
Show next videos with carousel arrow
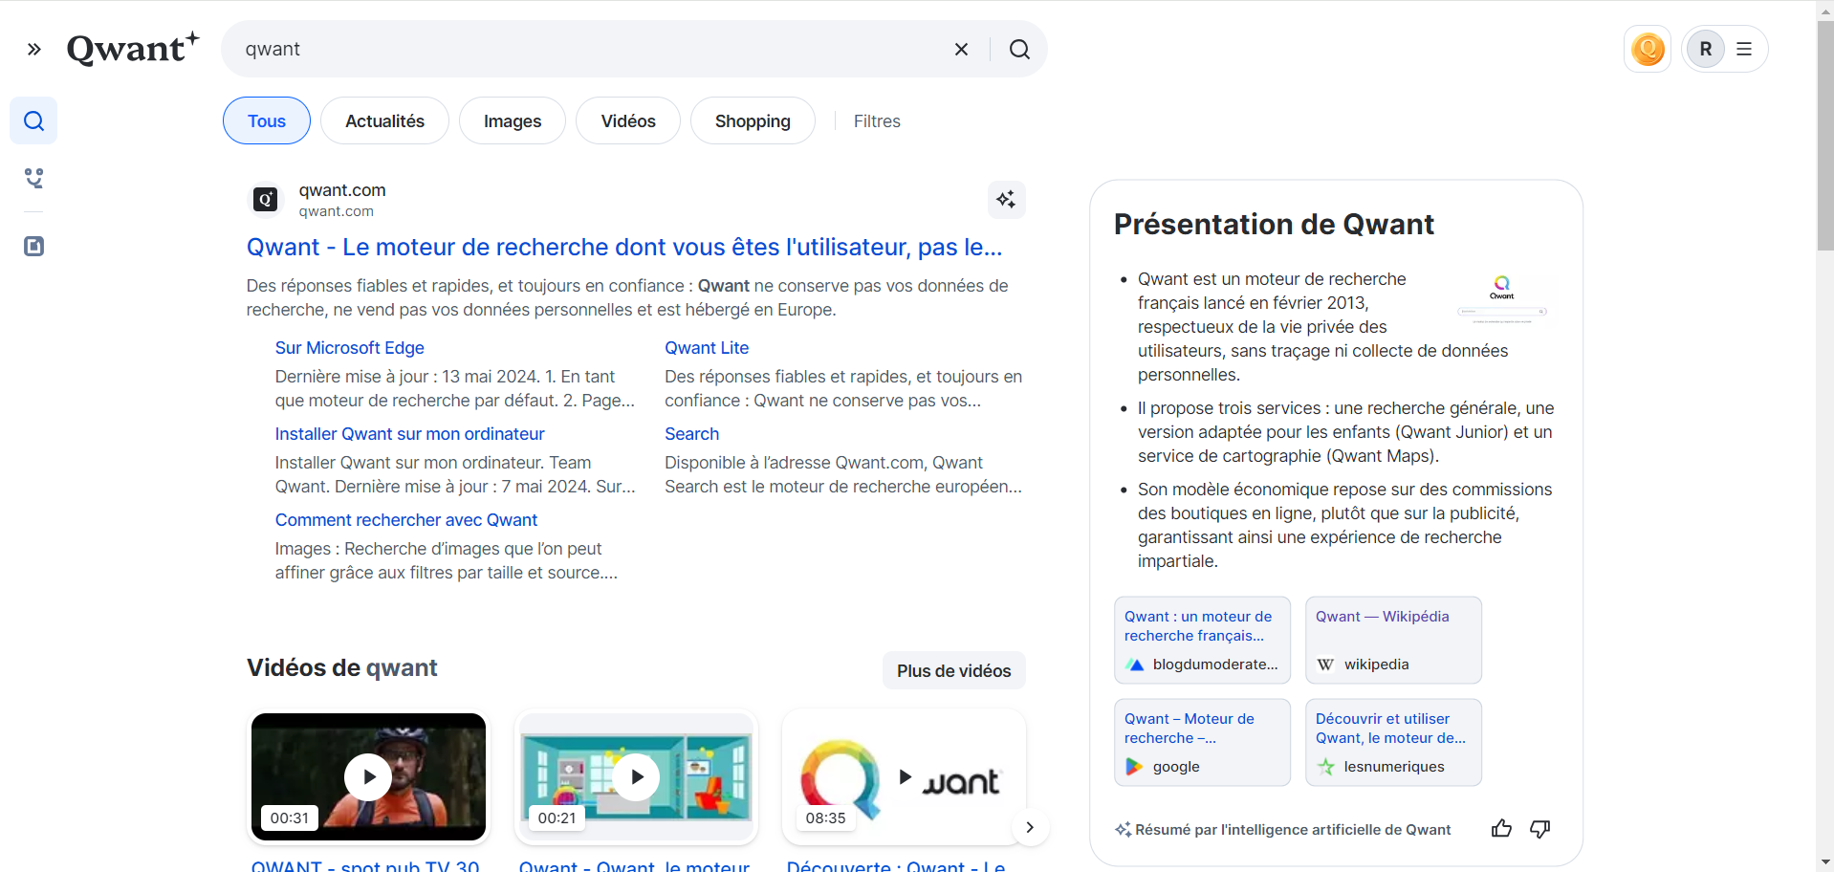coord(1030,827)
